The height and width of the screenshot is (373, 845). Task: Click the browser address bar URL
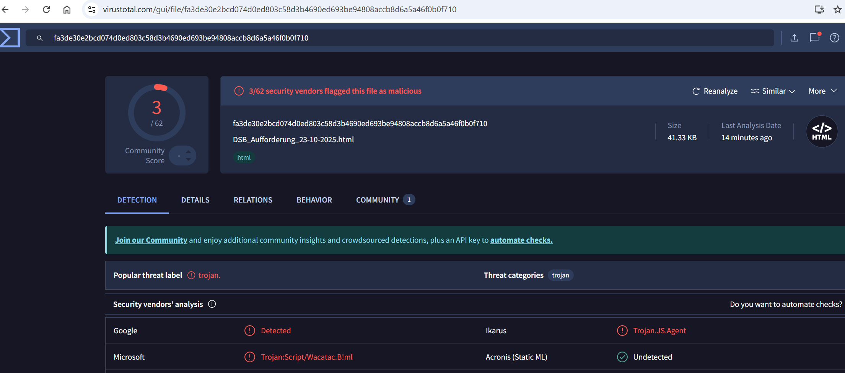(280, 10)
